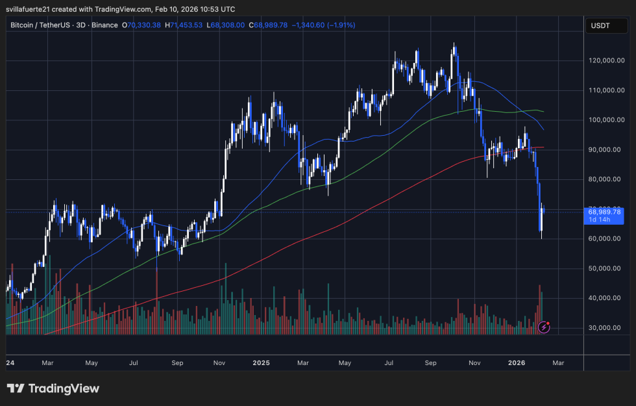This screenshot has height=406, width=636.
Task: Click the 2026 label on the time axis
Action: tap(517, 363)
